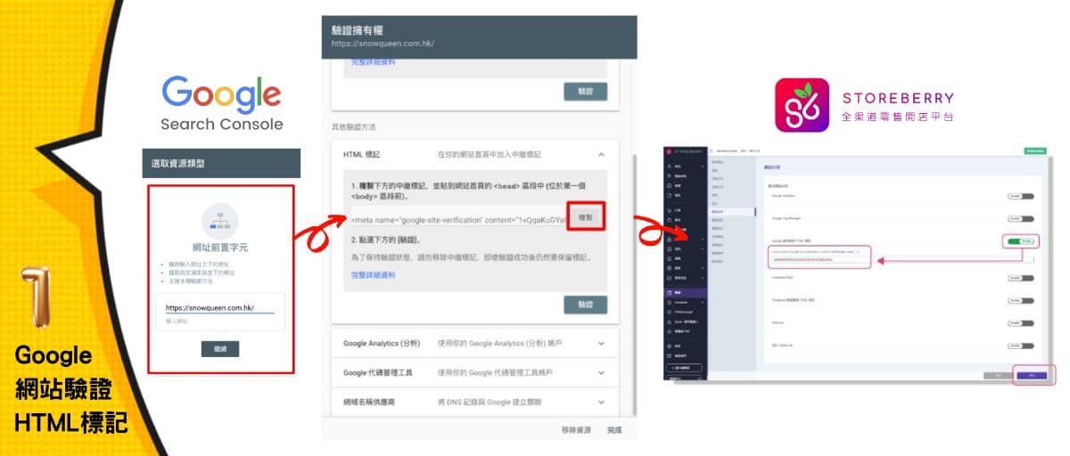Click the 繼續 button under URL field
This screenshot has width=1070, height=456.
(220, 349)
